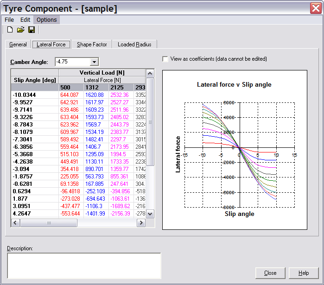Select slip angle row -5.3668

click(x=35, y=154)
